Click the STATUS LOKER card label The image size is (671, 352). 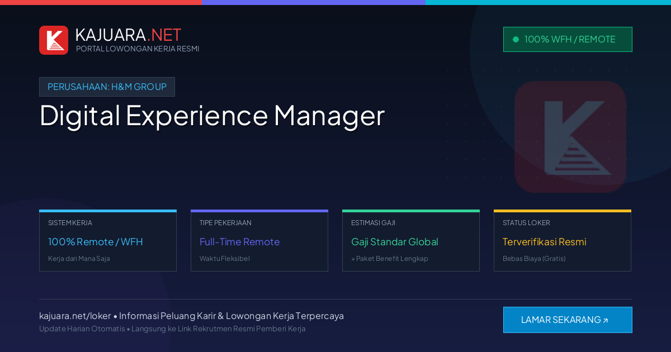[x=526, y=223]
